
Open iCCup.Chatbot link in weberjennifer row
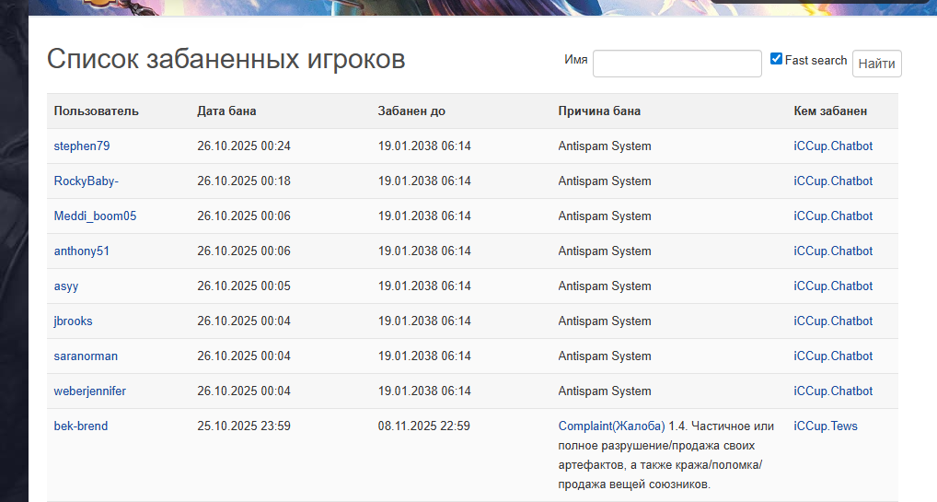pyautogui.click(x=833, y=391)
